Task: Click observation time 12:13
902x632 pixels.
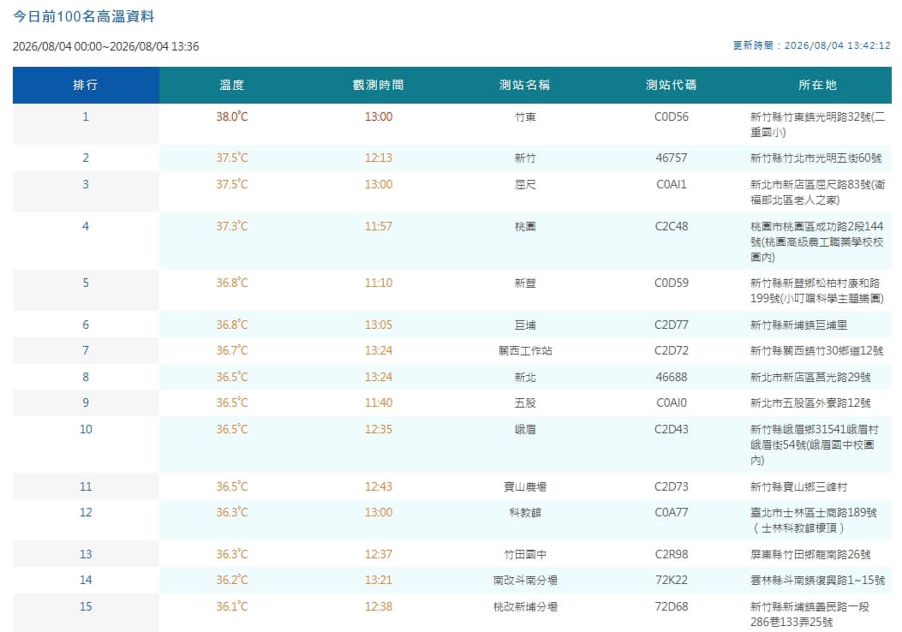Action: coord(379,158)
